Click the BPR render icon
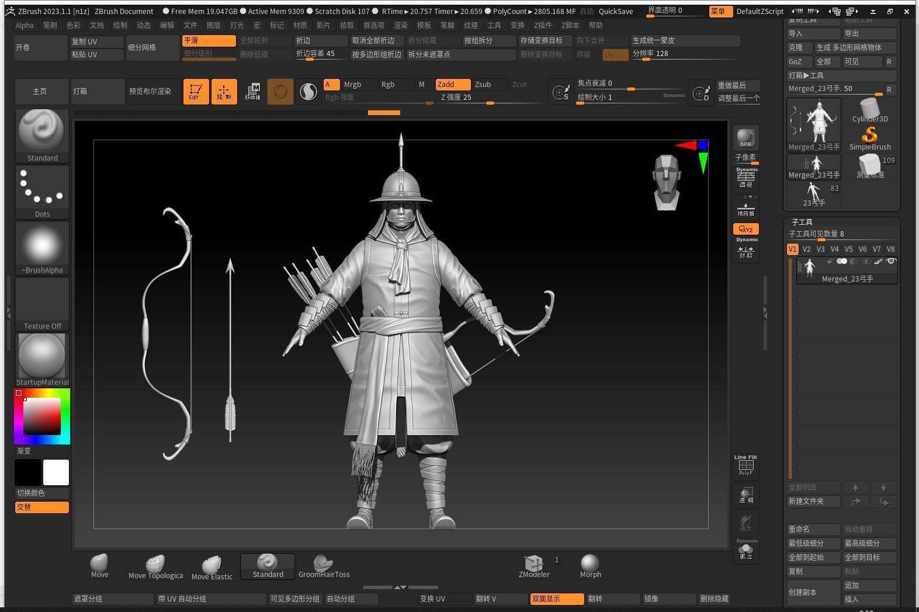The height and width of the screenshot is (612, 919). pyautogui.click(x=745, y=138)
